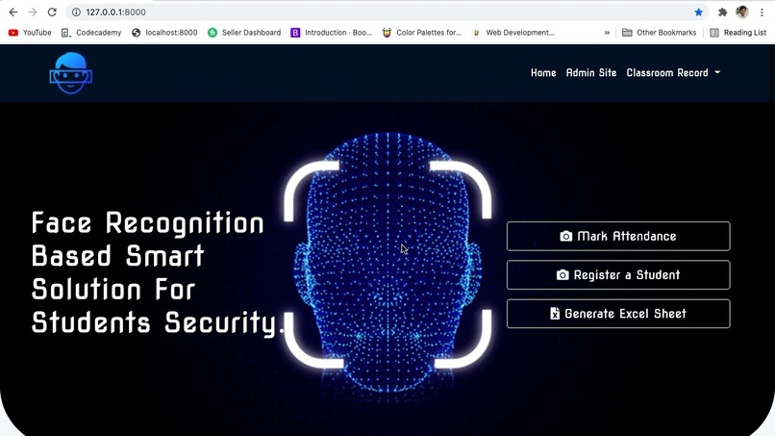This screenshot has width=775, height=436.
Task: Reload the page with the refresh icon
Action: pyautogui.click(x=52, y=12)
